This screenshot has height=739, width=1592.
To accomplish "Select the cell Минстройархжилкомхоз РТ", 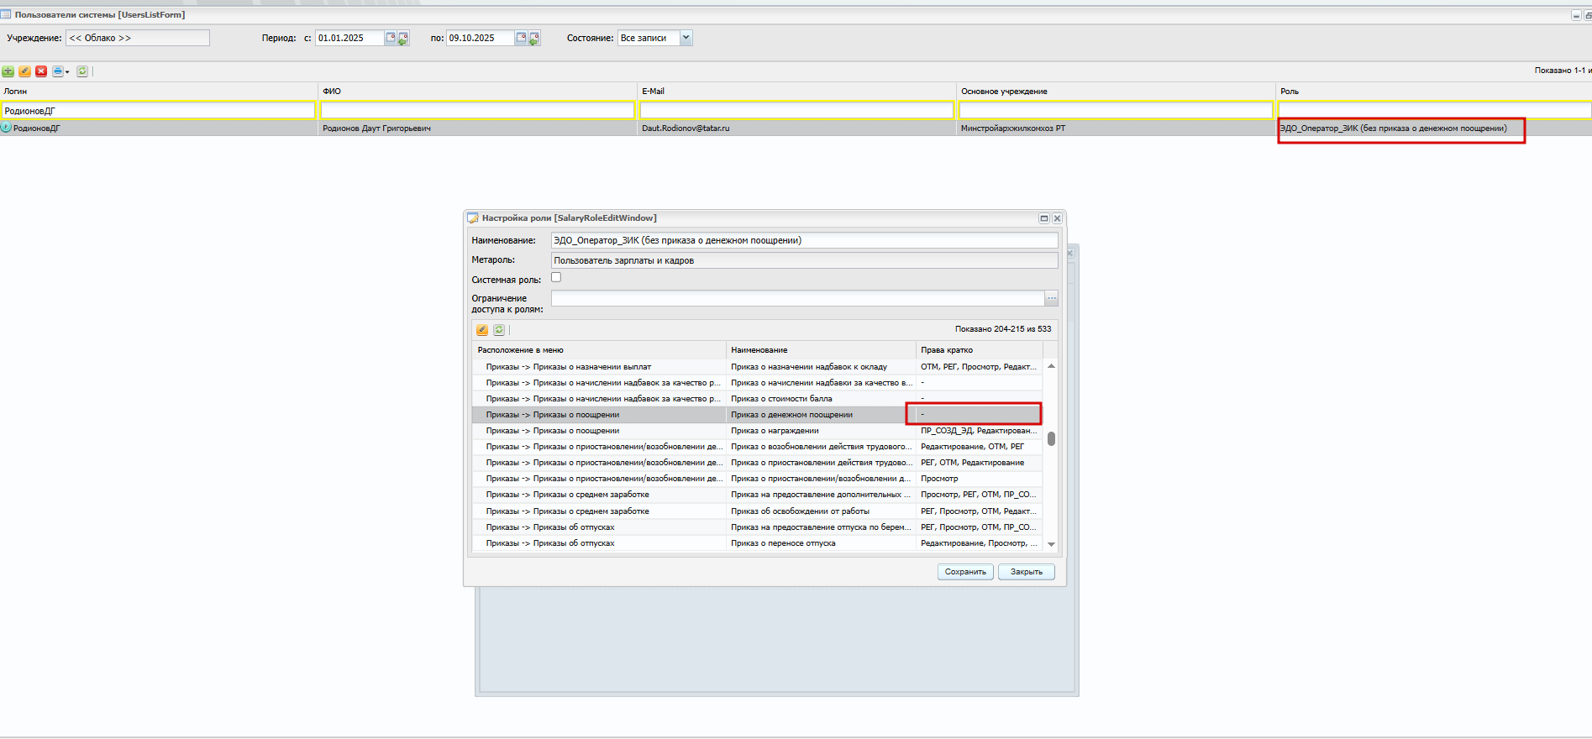I will coord(1116,128).
